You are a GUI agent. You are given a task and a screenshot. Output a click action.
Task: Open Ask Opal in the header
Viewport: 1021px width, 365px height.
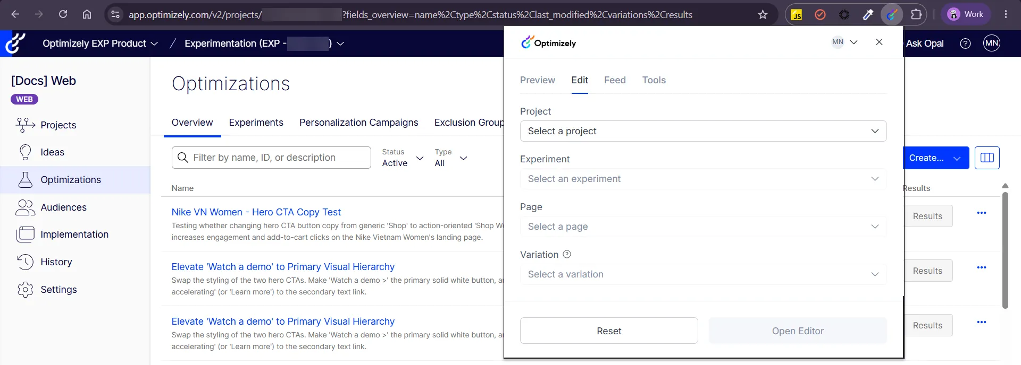(925, 44)
